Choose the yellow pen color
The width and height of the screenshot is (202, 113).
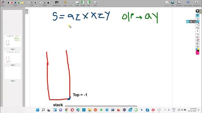[x=22, y=3]
